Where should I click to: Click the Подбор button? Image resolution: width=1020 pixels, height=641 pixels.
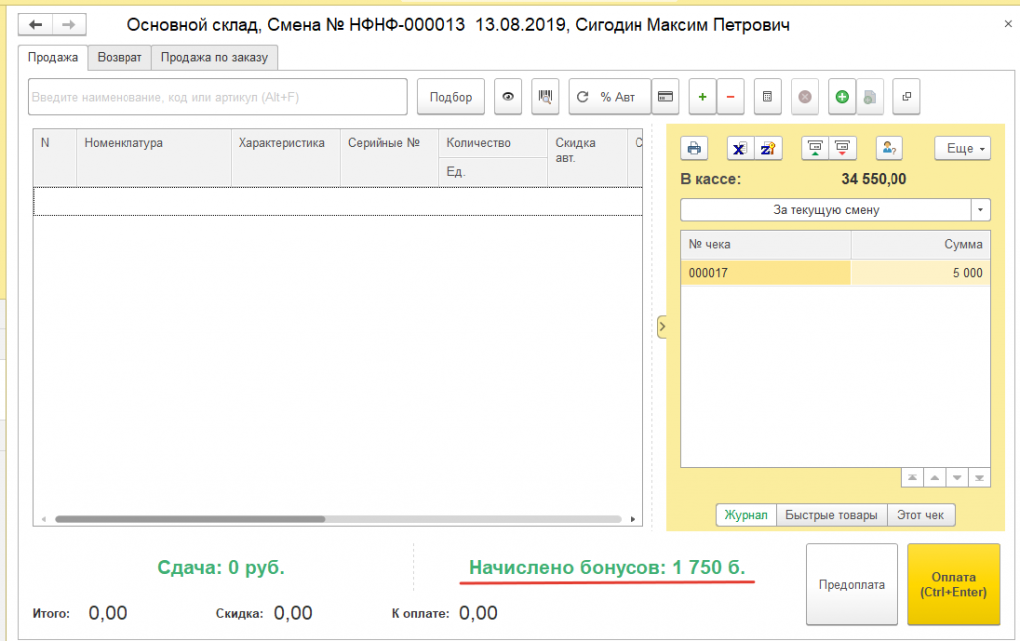pos(451,97)
